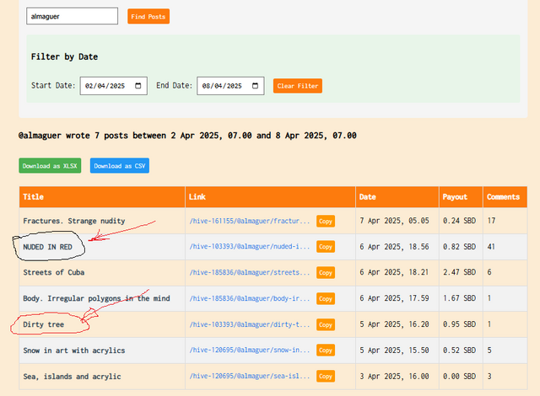Screen dimensions: 540x396
Task: Select the End Date field 08/04/2025
Action: tap(230, 86)
